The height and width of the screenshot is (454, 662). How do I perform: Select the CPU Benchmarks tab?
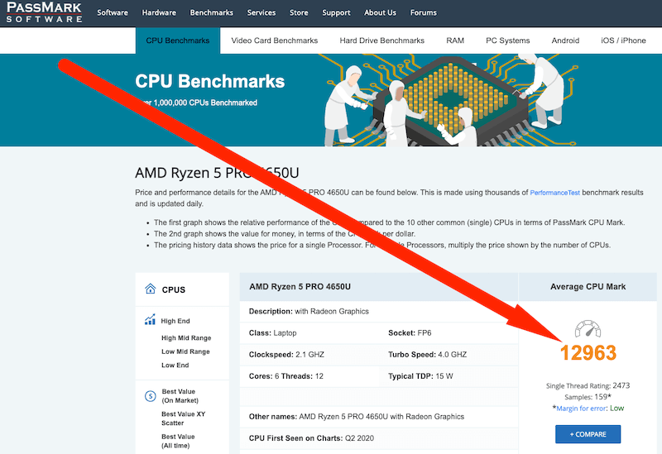178,41
